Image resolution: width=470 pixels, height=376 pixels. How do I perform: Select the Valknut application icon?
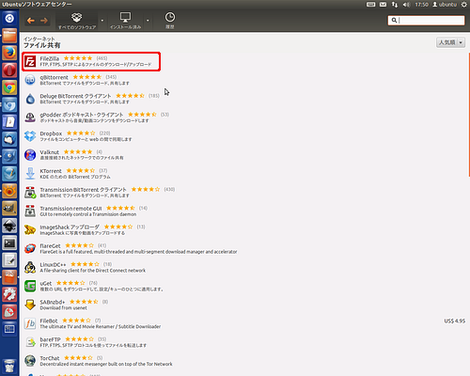coord(30,155)
